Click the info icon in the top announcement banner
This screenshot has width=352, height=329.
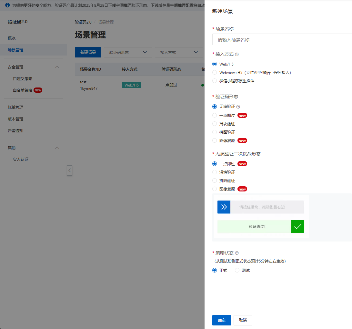tap(7, 5)
